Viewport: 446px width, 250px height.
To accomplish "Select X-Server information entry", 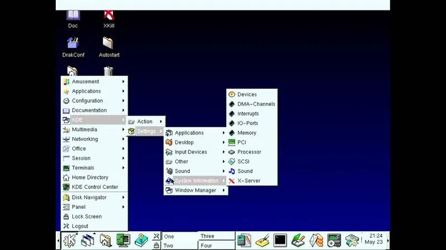I will tap(252, 181).
